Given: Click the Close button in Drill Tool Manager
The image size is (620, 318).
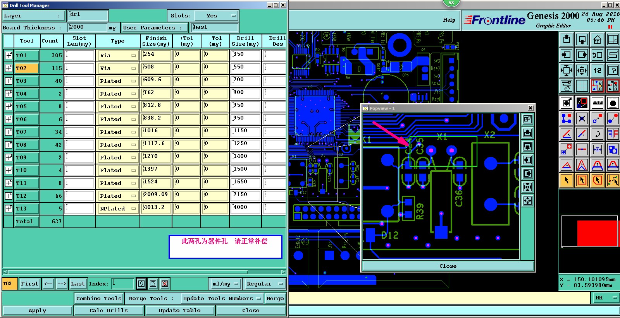Looking at the screenshot, I should coord(251,310).
